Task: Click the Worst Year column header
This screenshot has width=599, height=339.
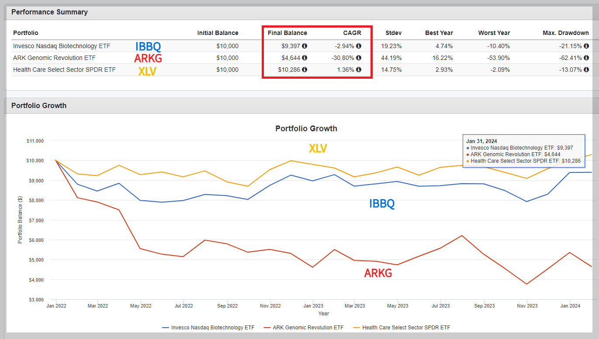Action: point(494,33)
